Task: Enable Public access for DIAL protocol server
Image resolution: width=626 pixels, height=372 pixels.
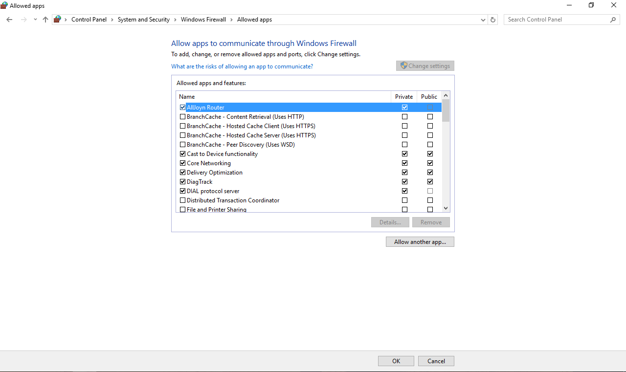Action: point(430,191)
